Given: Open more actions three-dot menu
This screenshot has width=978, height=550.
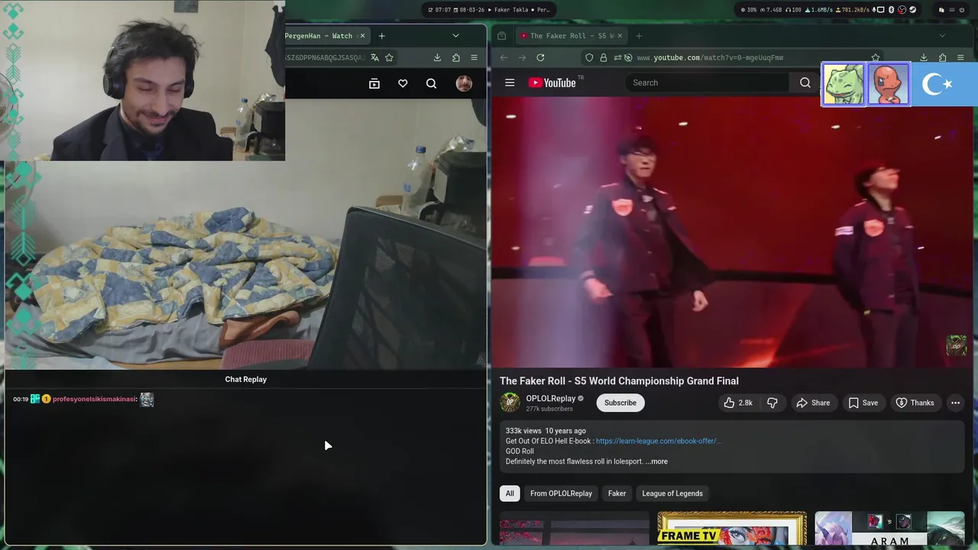Looking at the screenshot, I should tap(955, 403).
